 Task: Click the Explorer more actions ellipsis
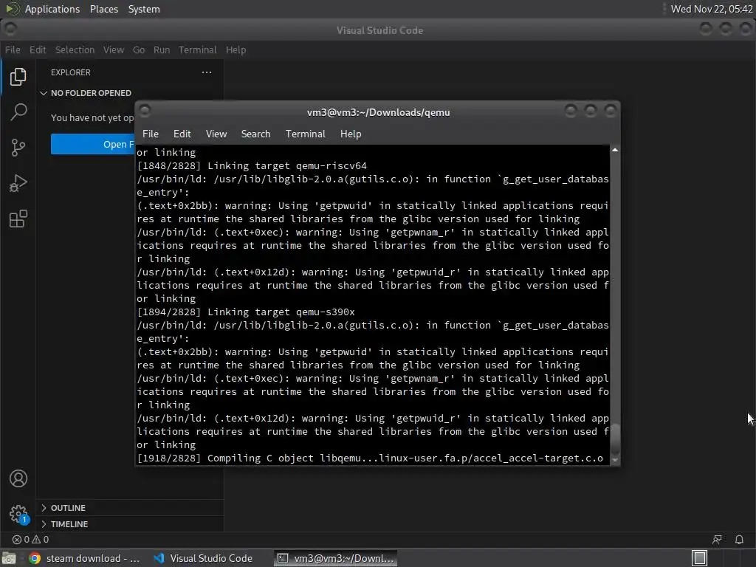pos(207,72)
